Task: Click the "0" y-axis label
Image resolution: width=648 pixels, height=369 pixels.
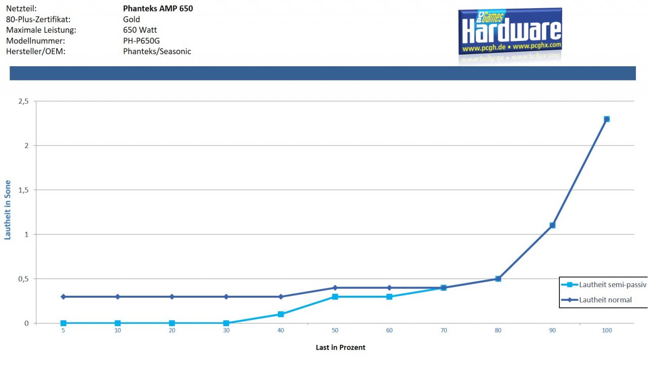Action: click(27, 323)
